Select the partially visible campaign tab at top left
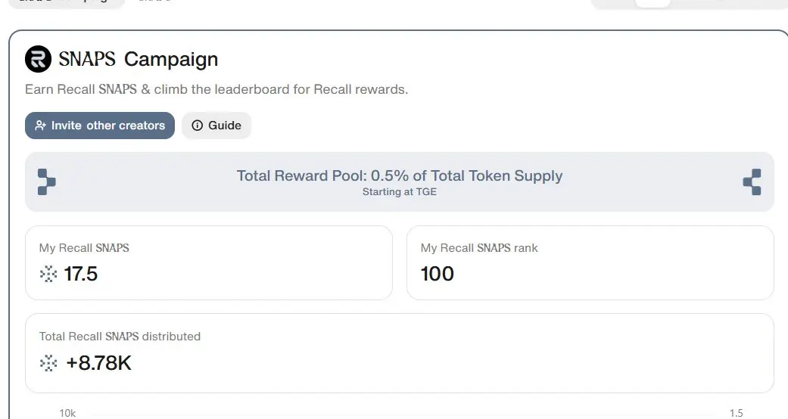Screen dimensions: 788x419 pyautogui.click(x=67, y=3)
